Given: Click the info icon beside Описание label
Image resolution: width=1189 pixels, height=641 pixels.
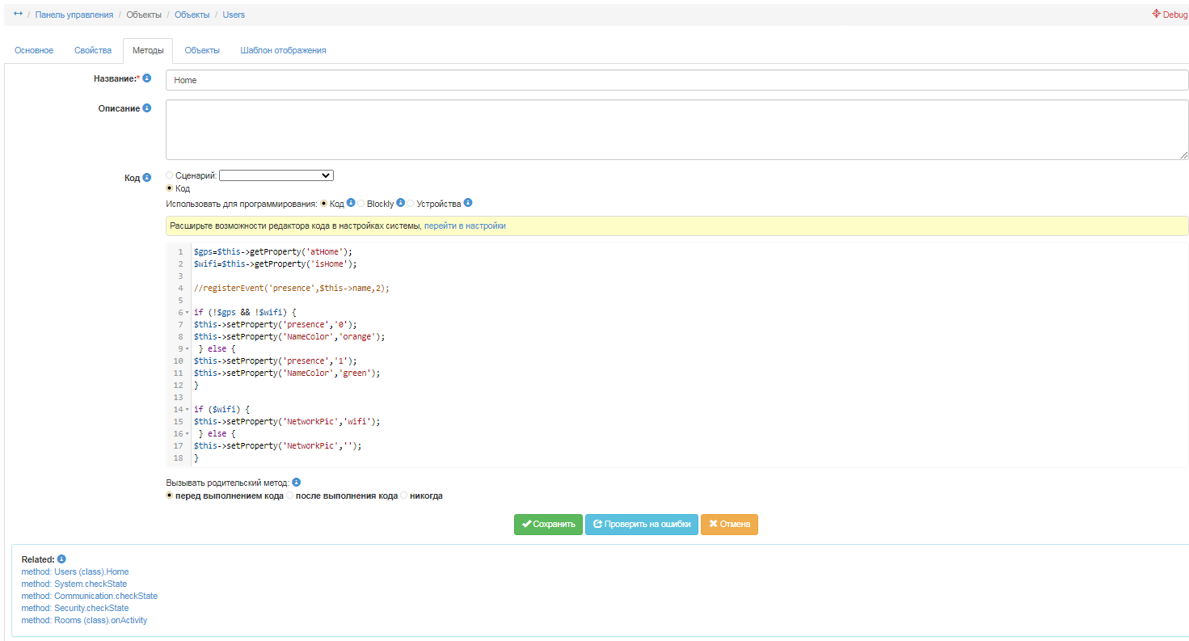Looking at the screenshot, I should [147, 108].
